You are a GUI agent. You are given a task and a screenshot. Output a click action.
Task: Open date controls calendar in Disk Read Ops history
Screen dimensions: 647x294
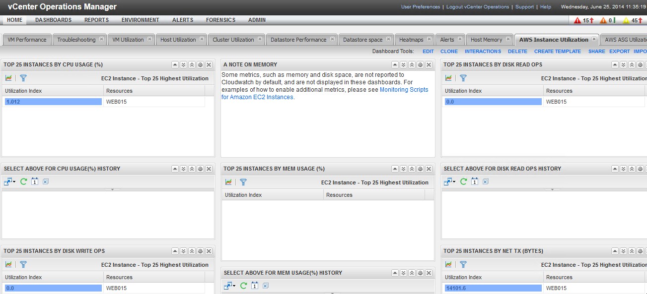pyautogui.click(x=474, y=181)
